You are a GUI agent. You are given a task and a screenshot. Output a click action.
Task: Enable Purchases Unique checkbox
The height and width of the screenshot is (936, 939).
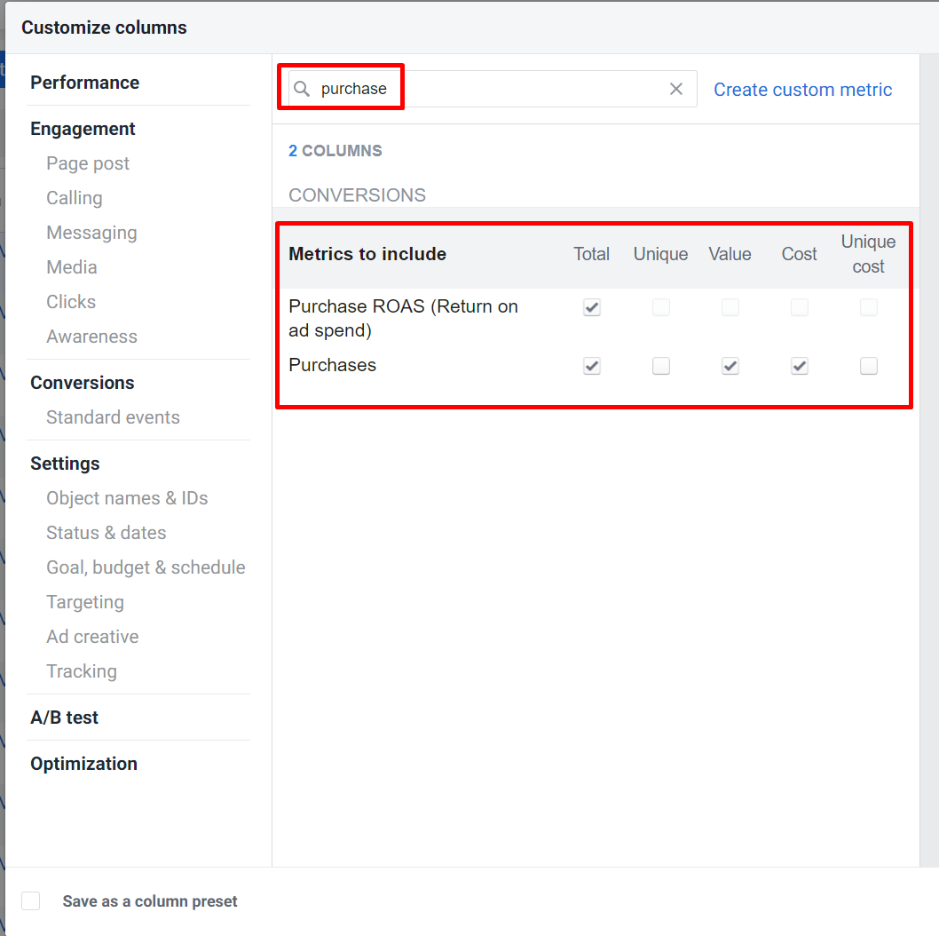coord(661,366)
